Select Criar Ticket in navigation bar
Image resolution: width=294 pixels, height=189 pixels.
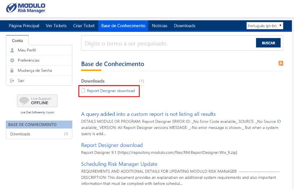coord(84,26)
